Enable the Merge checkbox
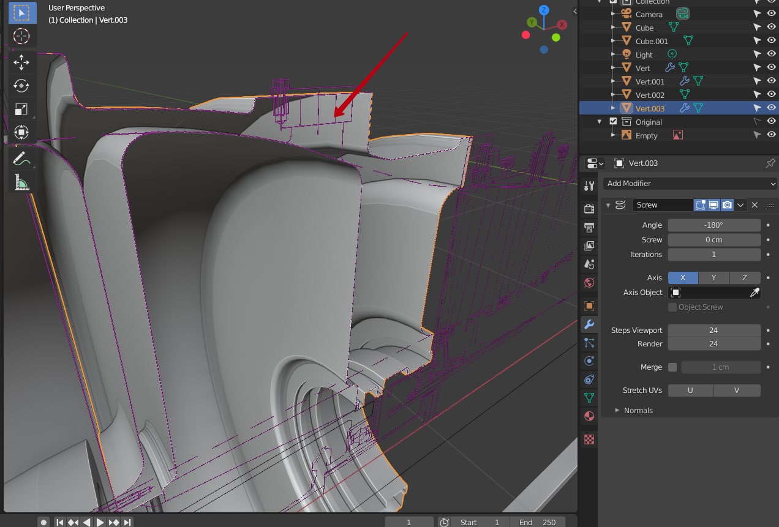The image size is (779, 527). [672, 367]
